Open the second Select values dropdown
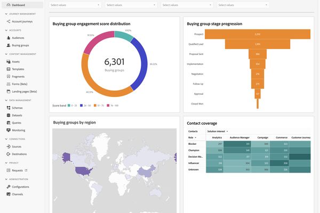The image size is (320, 213). point(131,5)
